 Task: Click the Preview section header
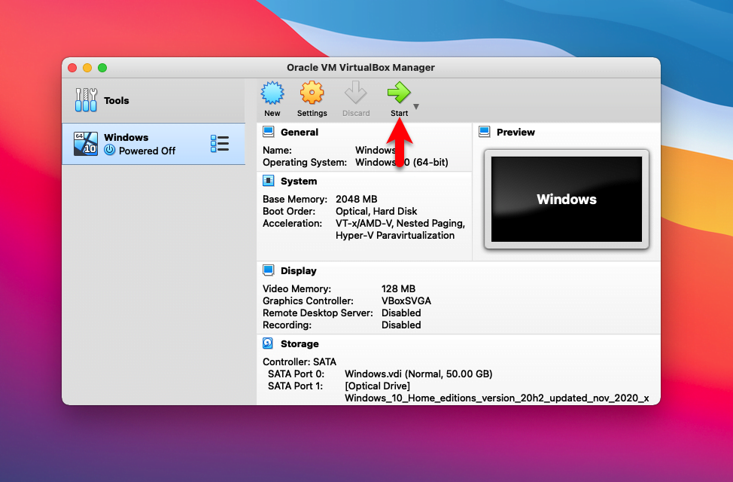(x=516, y=133)
